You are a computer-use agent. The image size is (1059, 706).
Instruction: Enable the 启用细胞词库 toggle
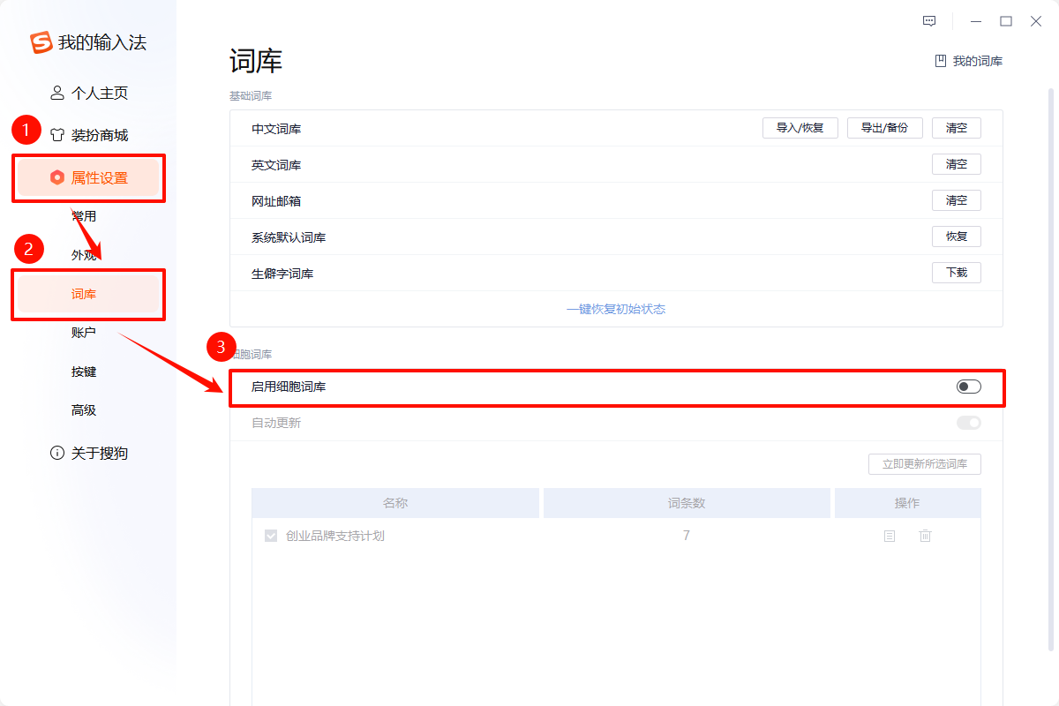click(968, 386)
